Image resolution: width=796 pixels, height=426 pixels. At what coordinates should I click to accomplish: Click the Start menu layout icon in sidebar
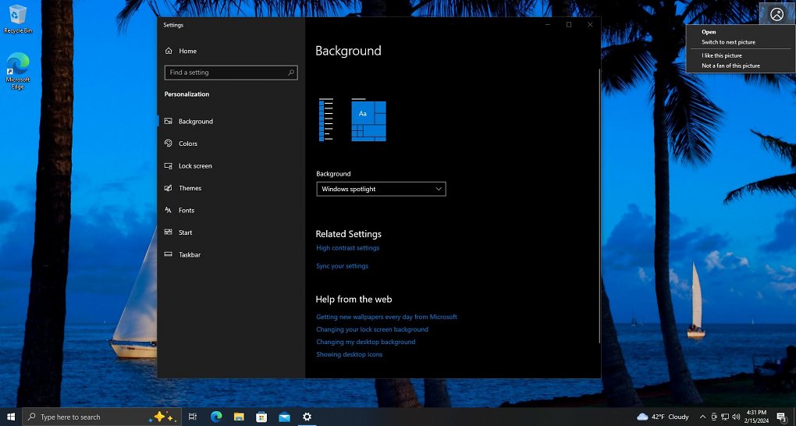(168, 233)
